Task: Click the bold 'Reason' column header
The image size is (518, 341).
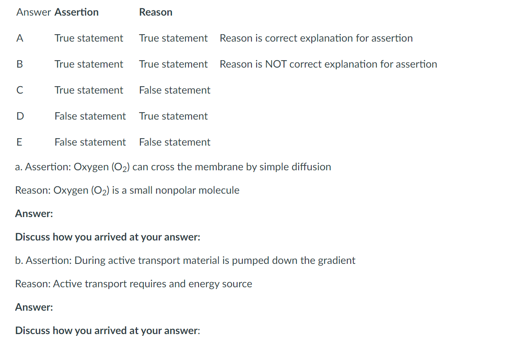Action: coord(156,12)
